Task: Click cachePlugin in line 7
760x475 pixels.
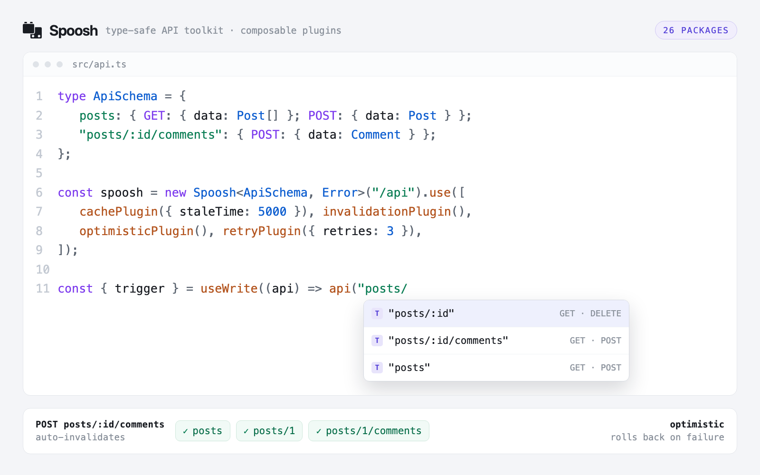Action: point(119,211)
